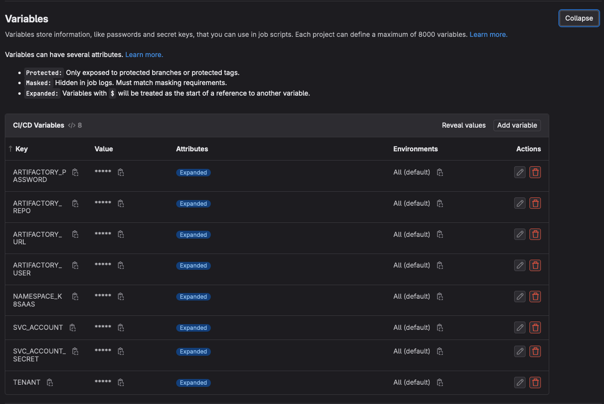604x404 pixels.
Task: Click the masked value of NAMESPACE_K8SAAS
Action: (103, 296)
